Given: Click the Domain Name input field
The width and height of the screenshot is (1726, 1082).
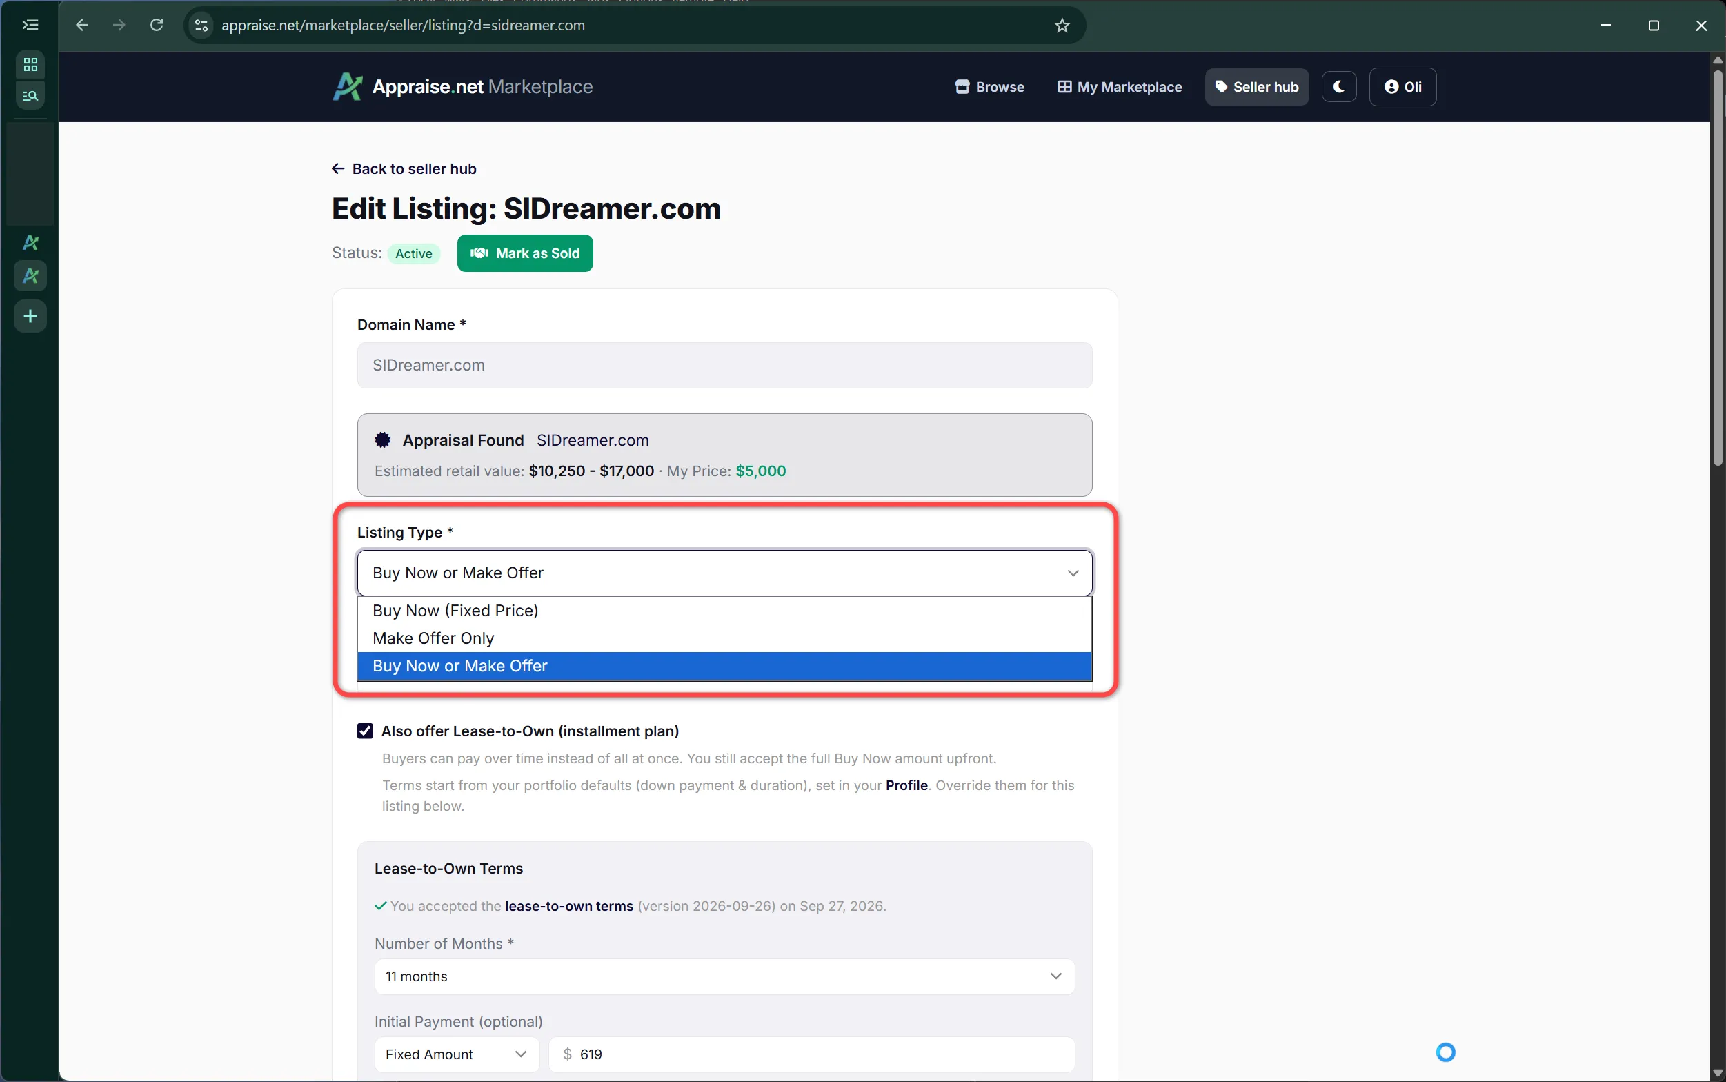Looking at the screenshot, I should tap(724, 365).
